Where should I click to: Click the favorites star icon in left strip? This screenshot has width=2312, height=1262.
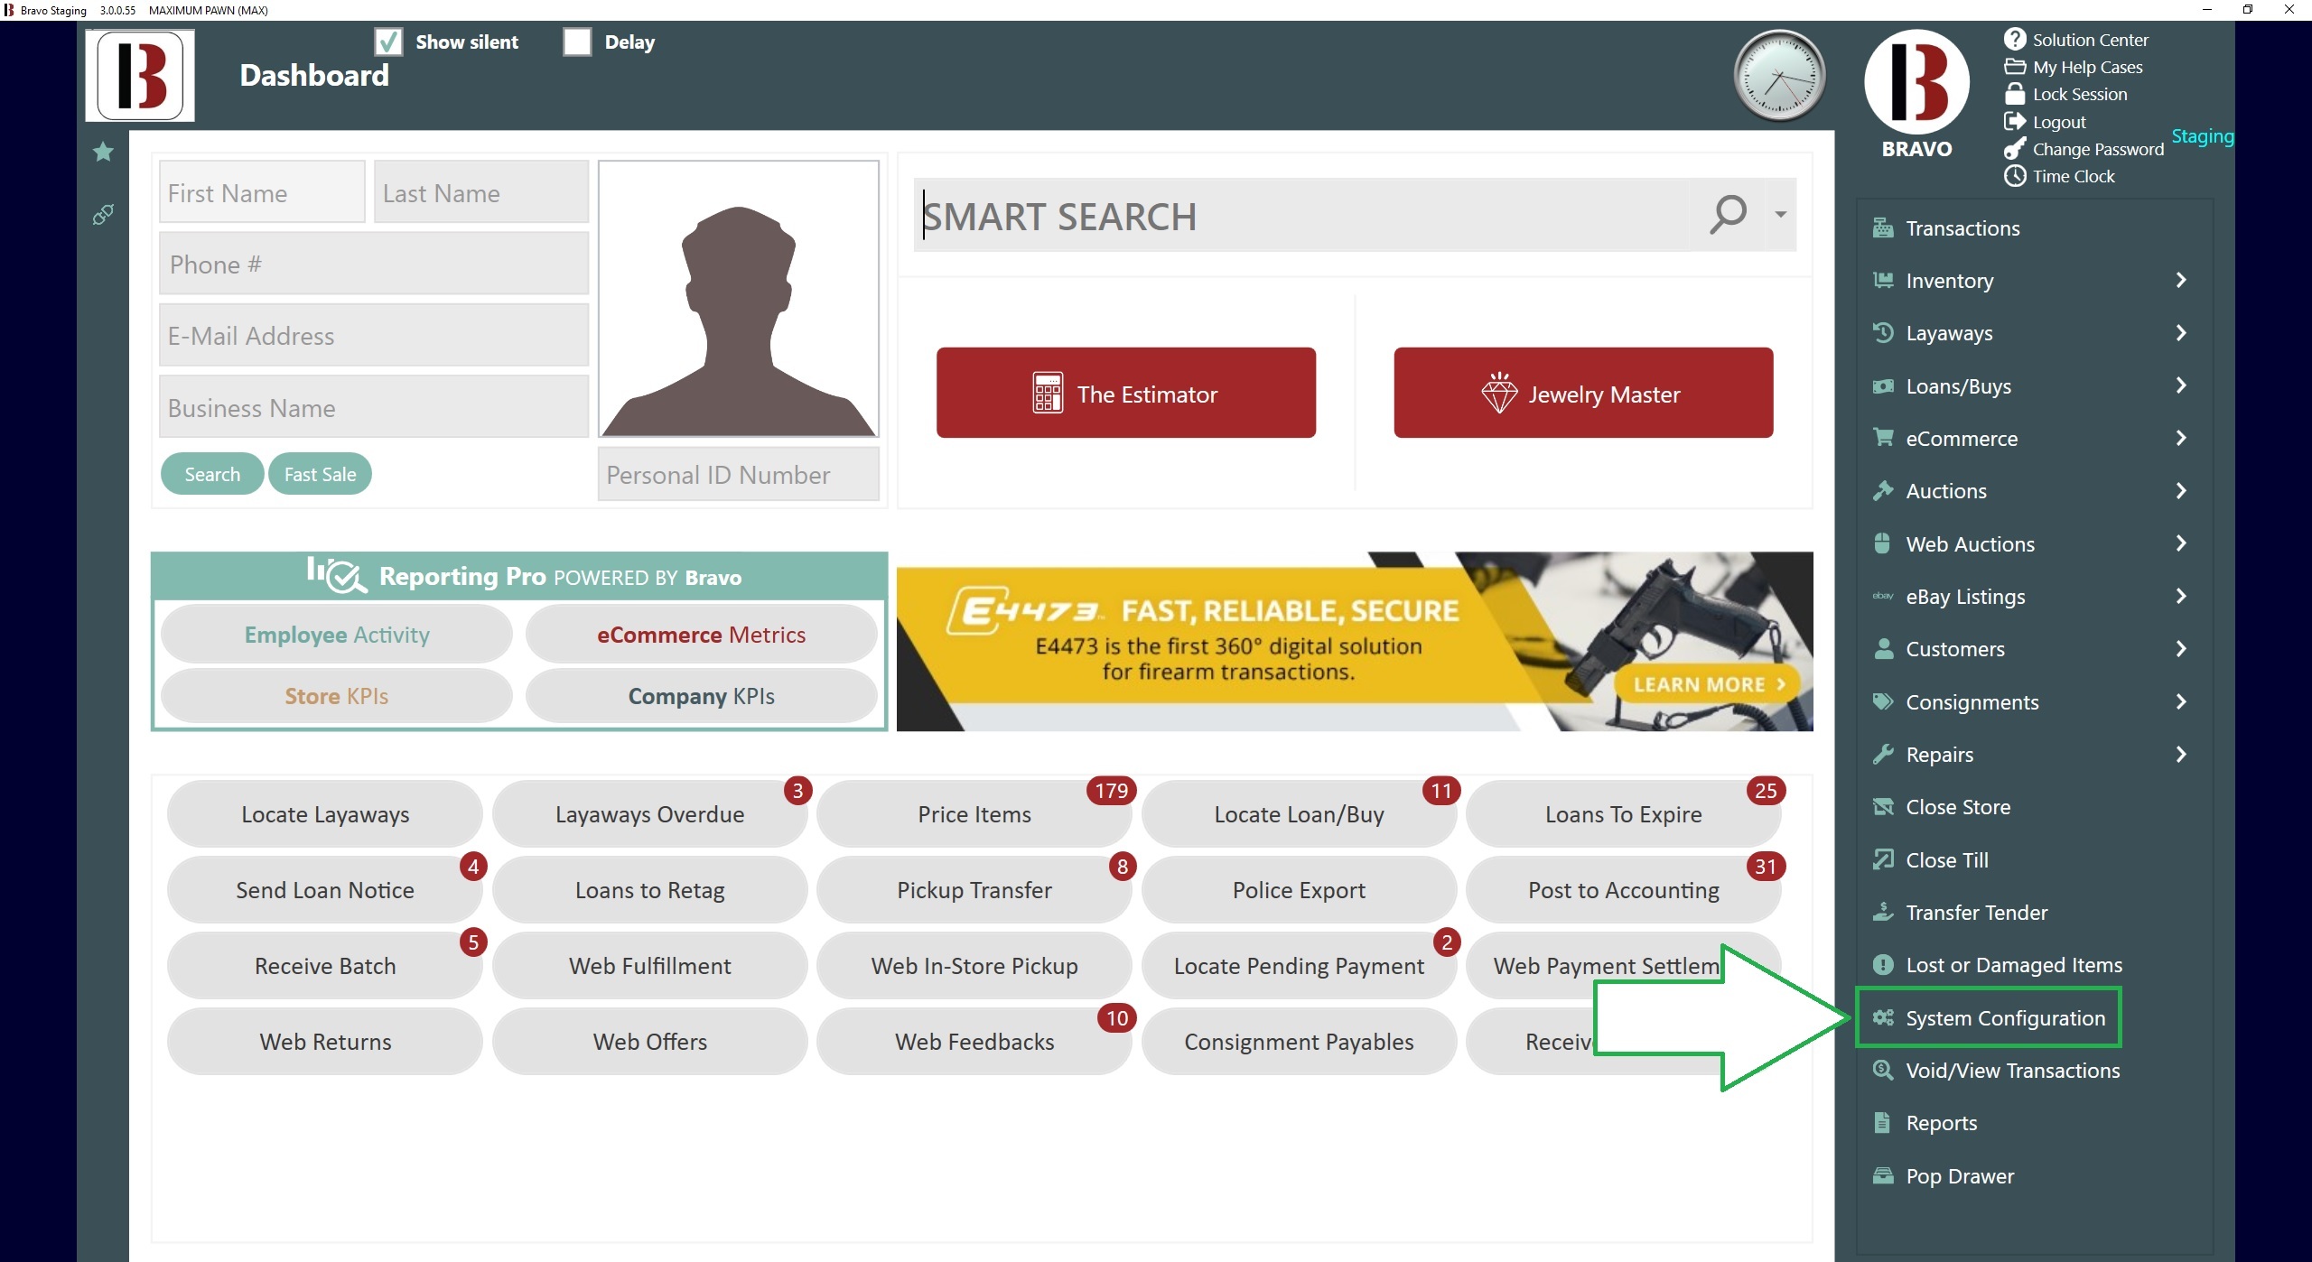104,152
